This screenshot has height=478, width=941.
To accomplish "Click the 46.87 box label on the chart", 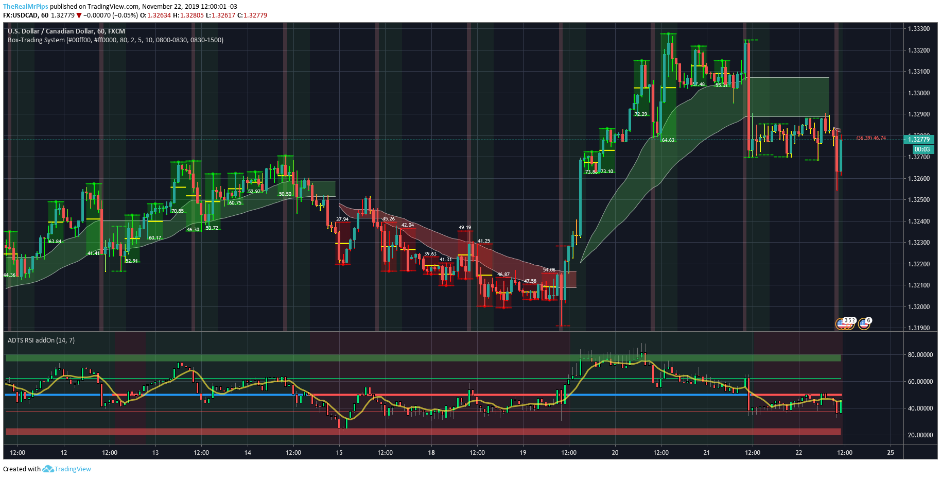I will (503, 275).
